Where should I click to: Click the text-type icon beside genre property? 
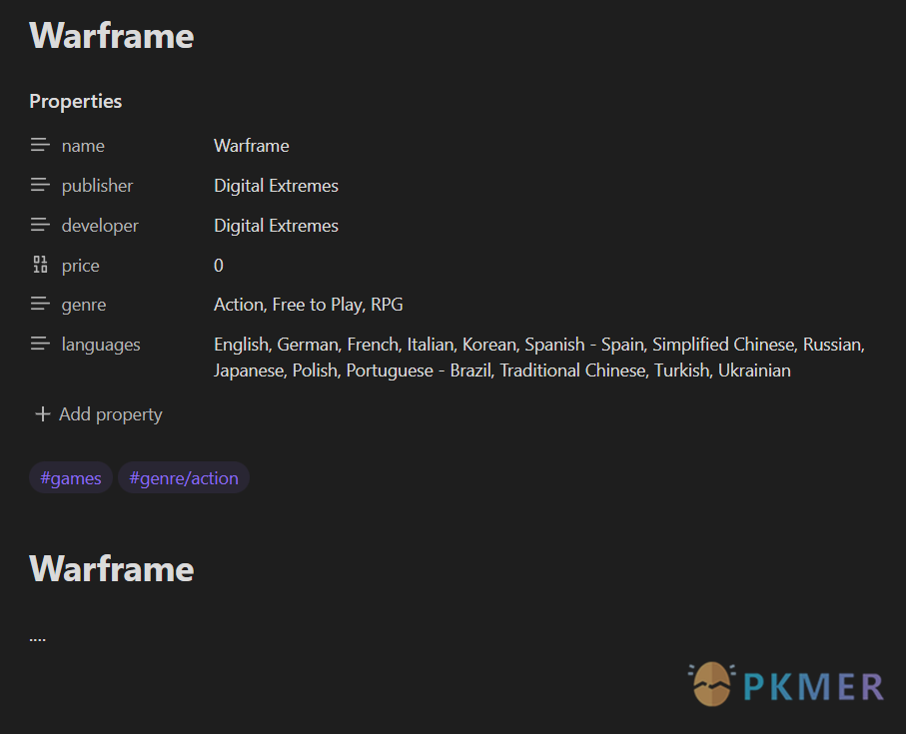point(40,304)
